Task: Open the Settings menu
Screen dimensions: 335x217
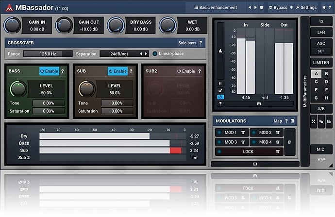Action: 305,8
